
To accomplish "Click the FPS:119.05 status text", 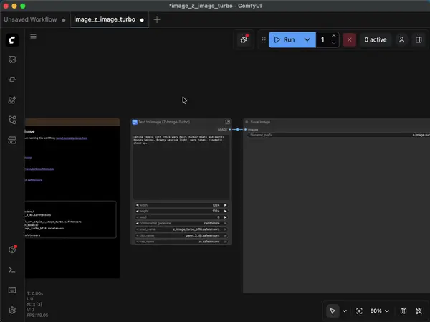I will click(x=37, y=316).
